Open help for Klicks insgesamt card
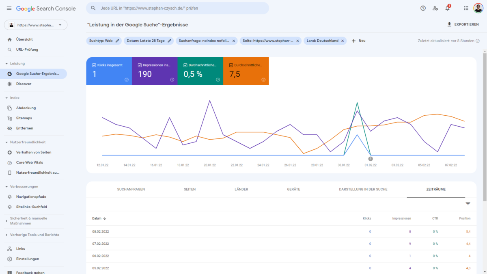Screen dimensions: 487x274 tap(127, 80)
